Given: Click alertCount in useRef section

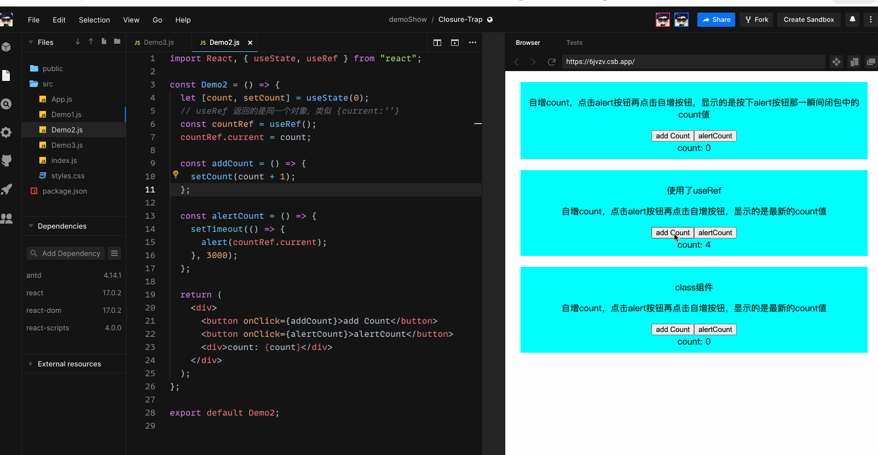Looking at the screenshot, I should [715, 233].
